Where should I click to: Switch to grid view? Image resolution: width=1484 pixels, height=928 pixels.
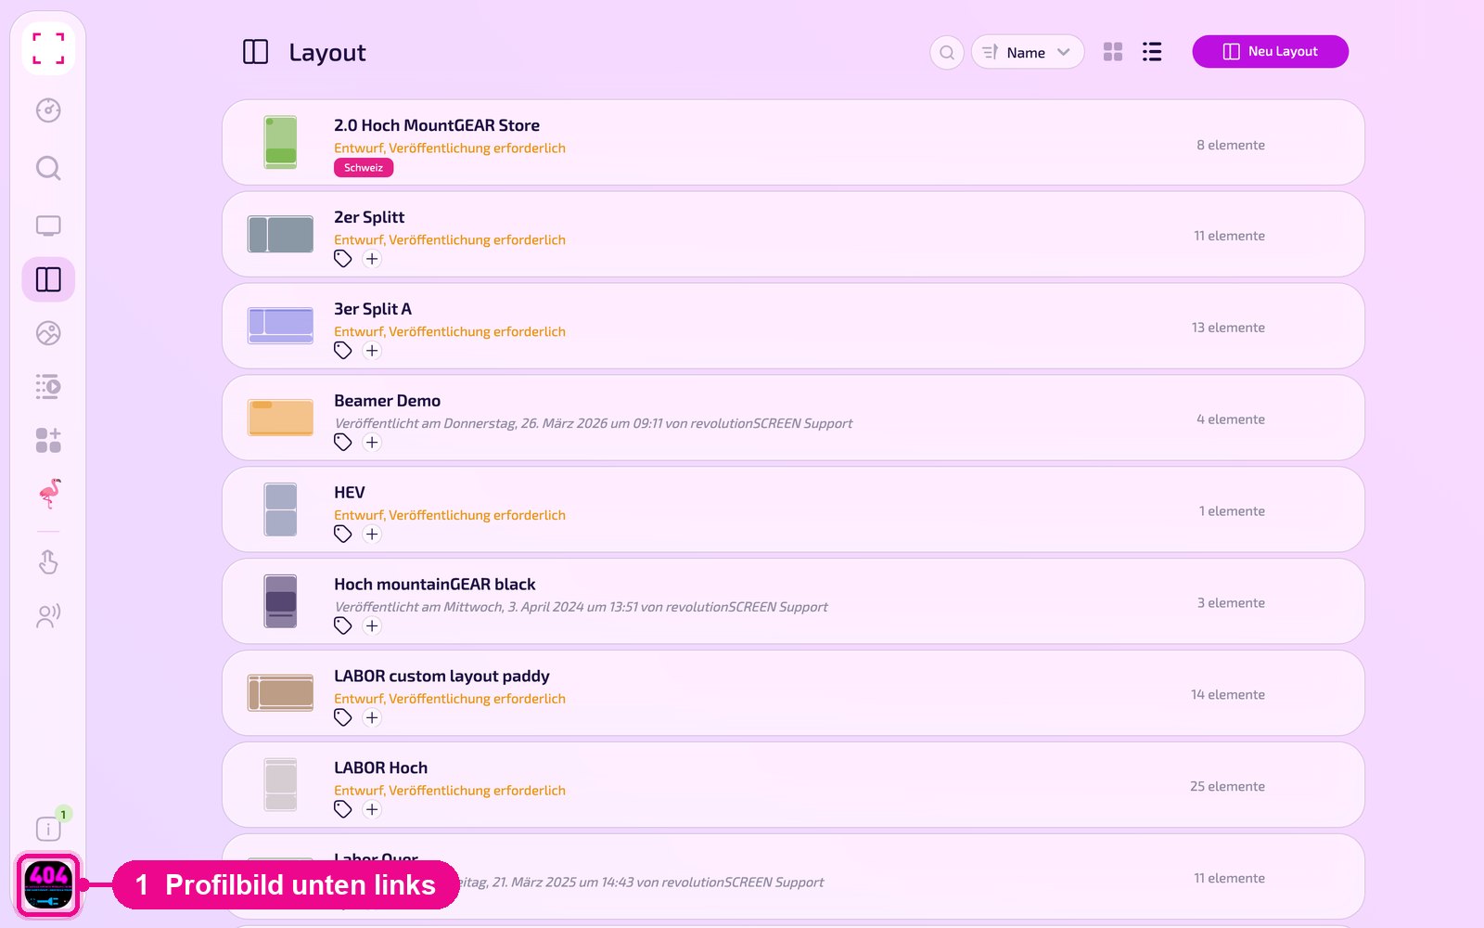point(1113,52)
